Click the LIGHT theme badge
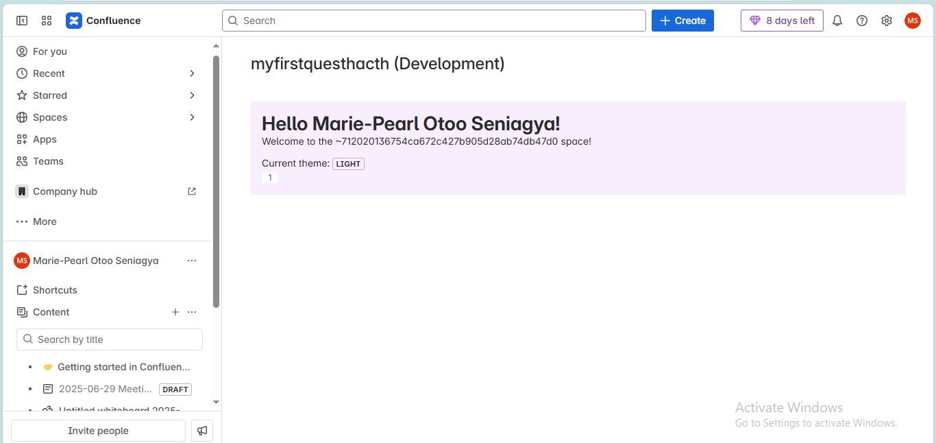The image size is (936, 443). pyautogui.click(x=348, y=164)
